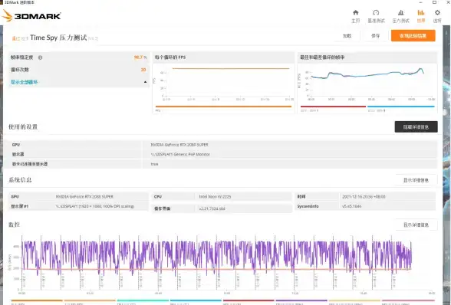Click the 3DMark logo

point(31,15)
